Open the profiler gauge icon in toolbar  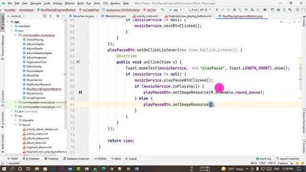point(246,10)
